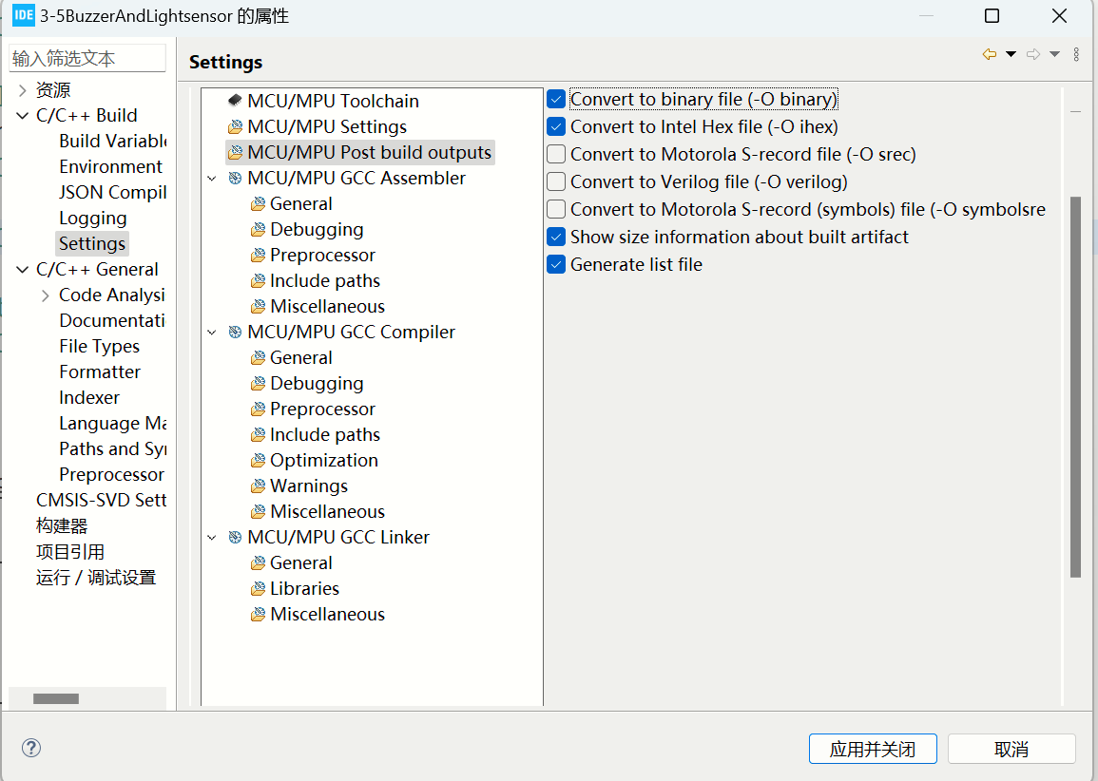Viewport: 1098px width, 781px height.
Task: Click the vertical scrollbar in options panel
Action: coord(1075,380)
